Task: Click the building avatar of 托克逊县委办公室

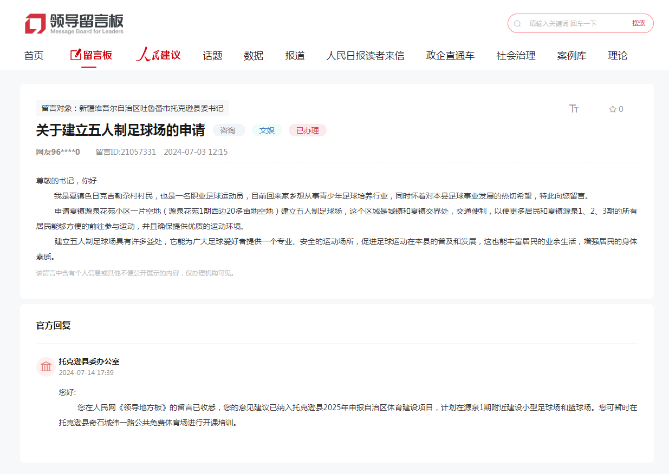Action: point(46,366)
